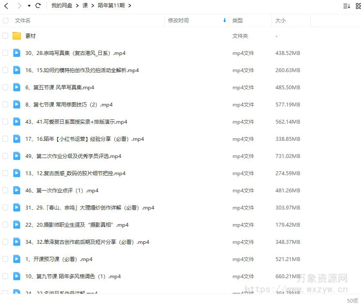The image size is (361, 304).
Task: Select the checkbox for 素材 folder
Action: (6, 36)
